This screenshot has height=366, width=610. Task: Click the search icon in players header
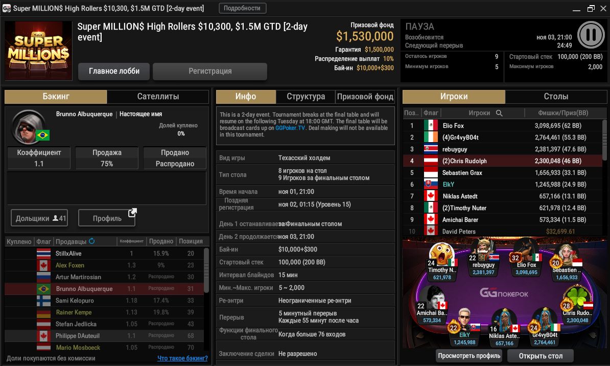tap(499, 113)
